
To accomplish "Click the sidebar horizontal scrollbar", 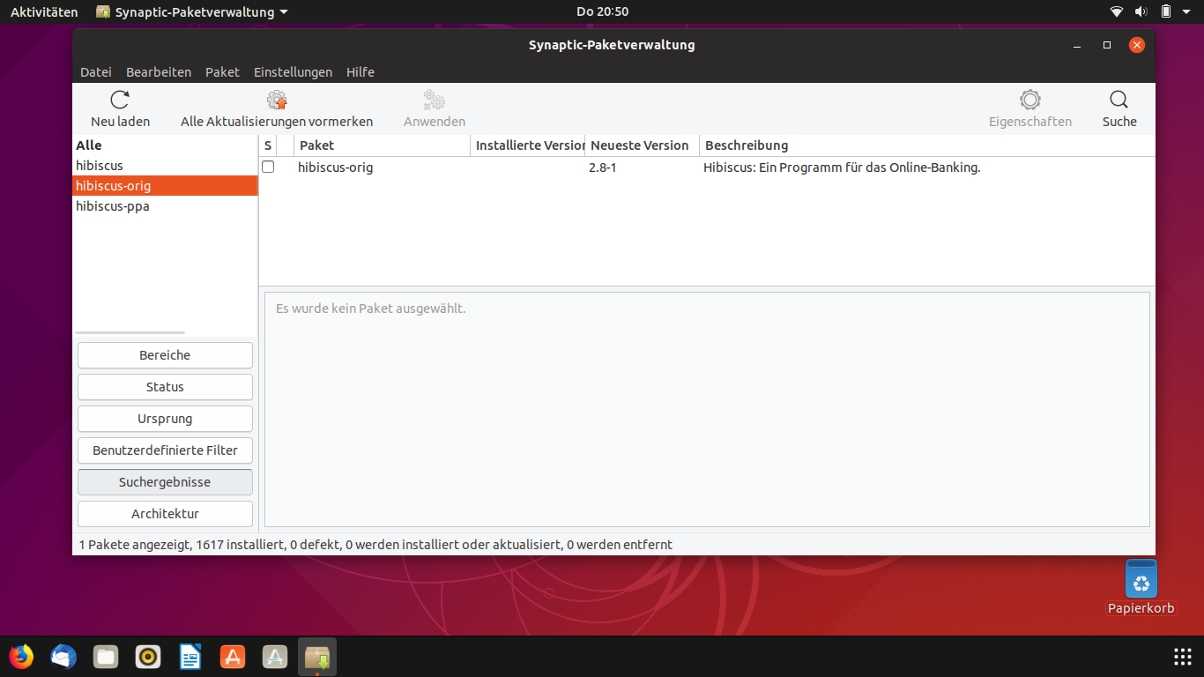I will 130,333.
